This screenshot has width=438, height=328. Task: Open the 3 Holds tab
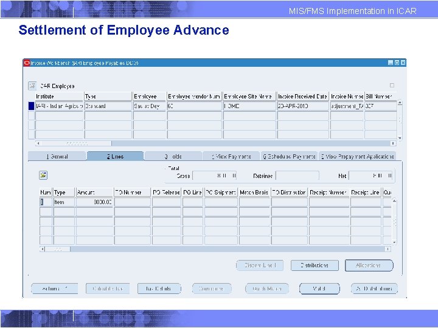pos(173,157)
